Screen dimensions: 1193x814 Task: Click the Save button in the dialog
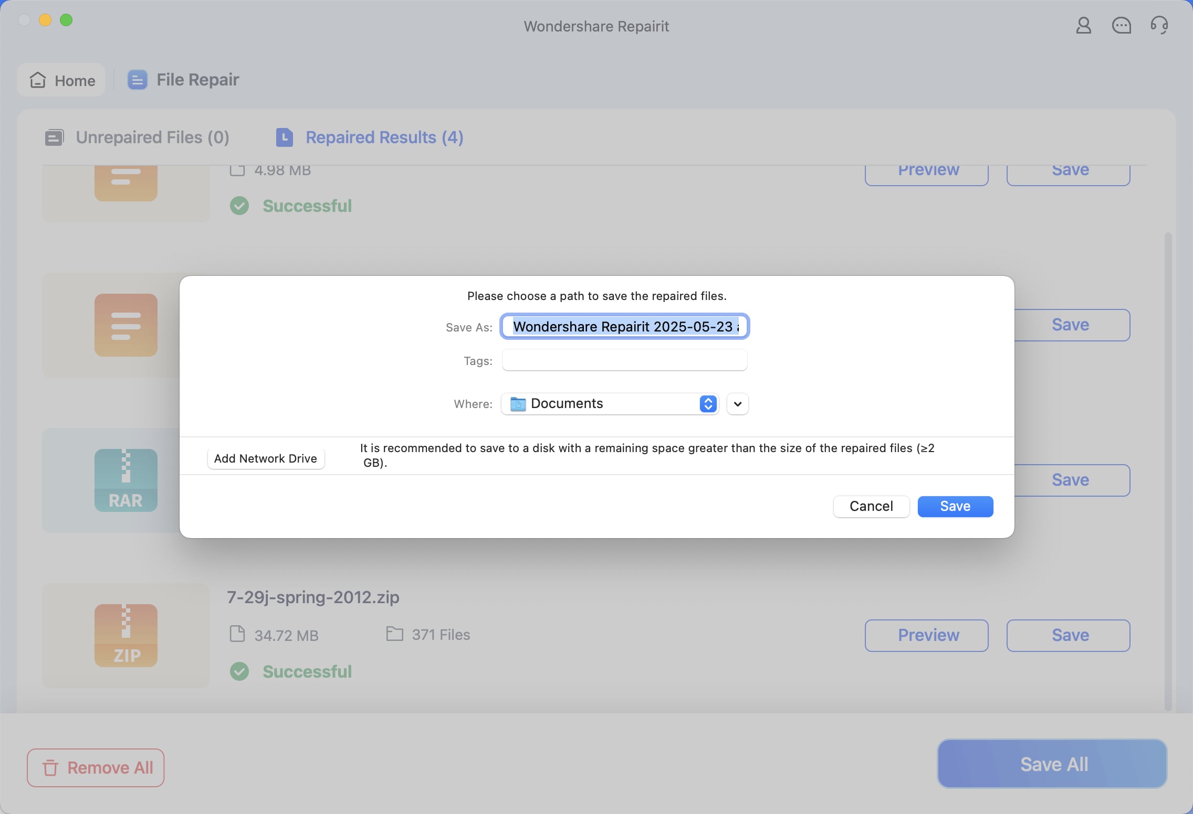tap(955, 506)
